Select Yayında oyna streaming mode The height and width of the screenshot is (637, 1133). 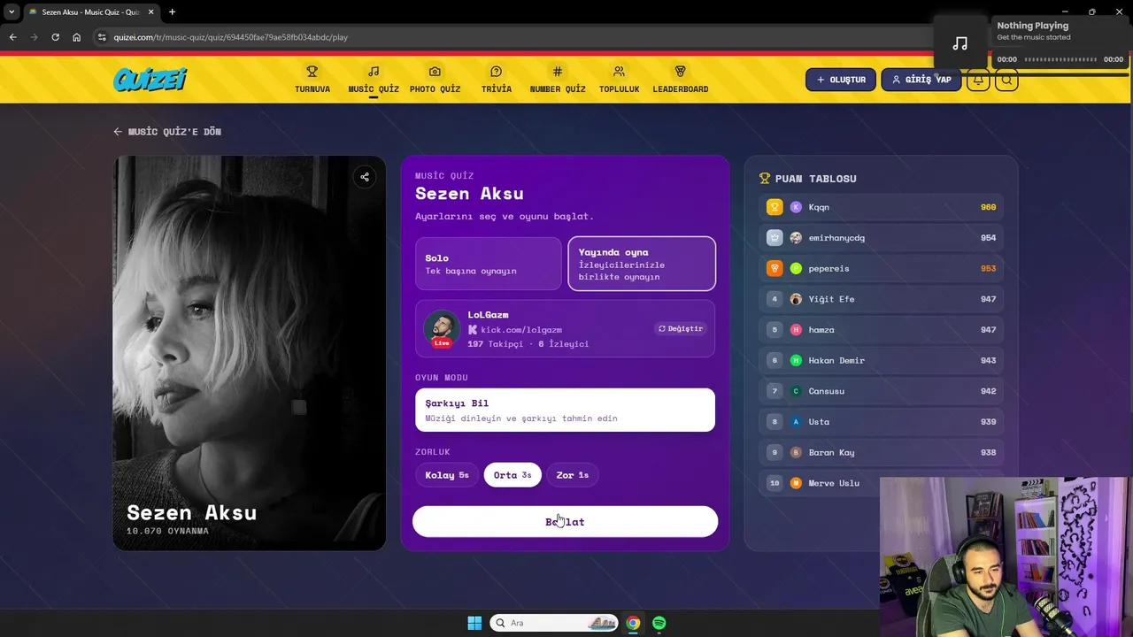coord(642,264)
